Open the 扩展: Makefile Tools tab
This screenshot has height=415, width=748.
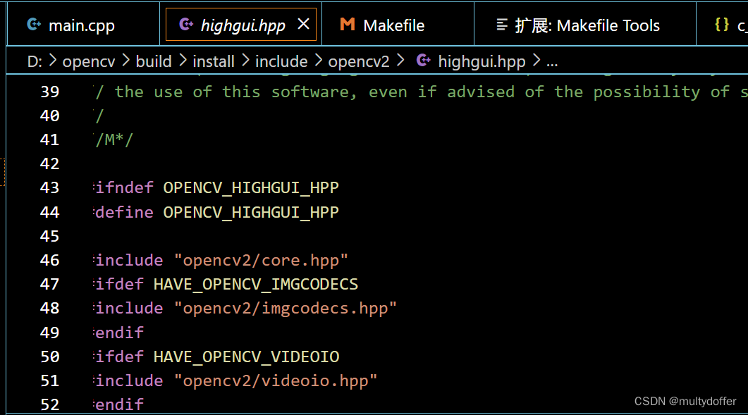click(x=585, y=23)
